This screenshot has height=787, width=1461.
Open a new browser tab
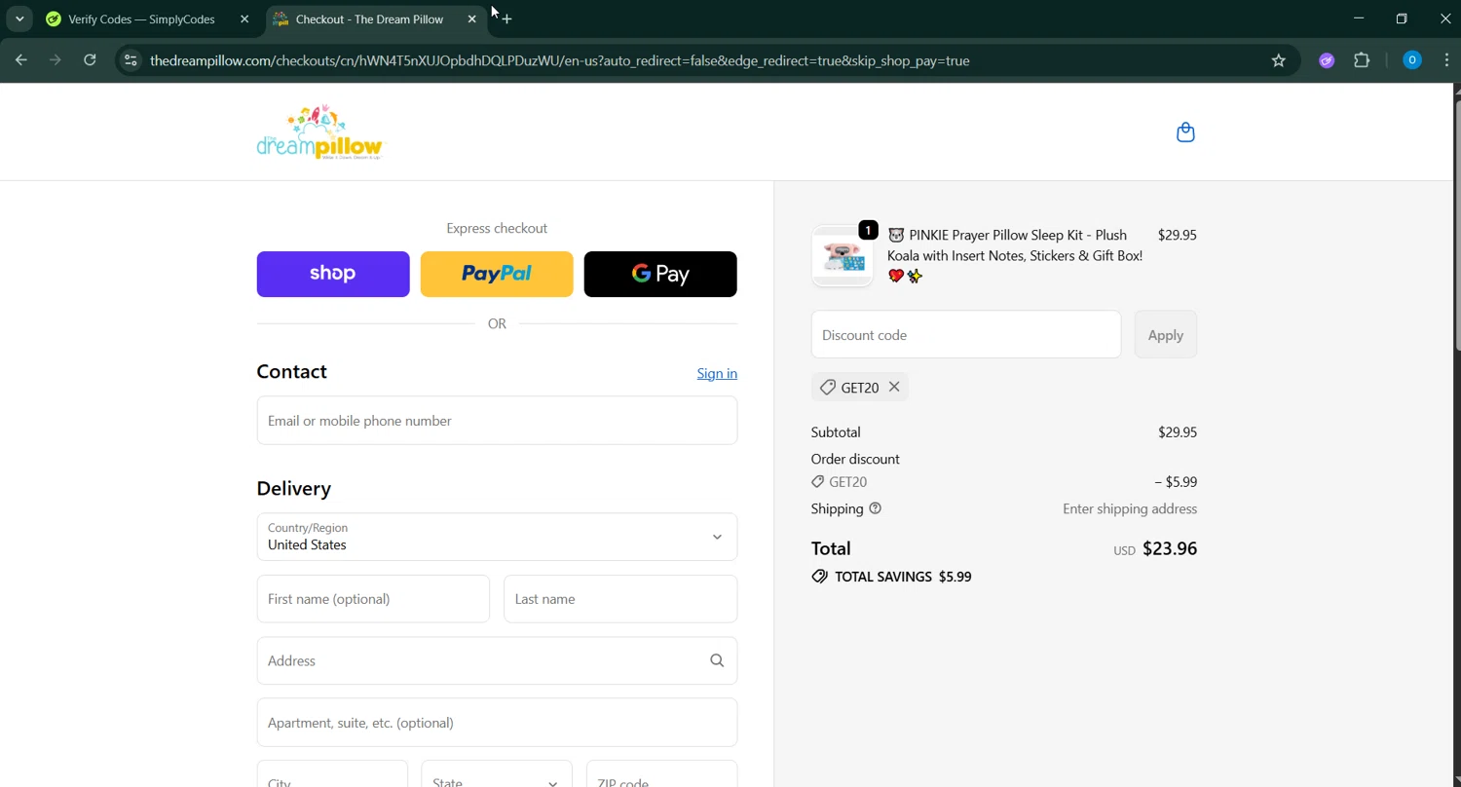pyautogui.click(x=506, y=19)
